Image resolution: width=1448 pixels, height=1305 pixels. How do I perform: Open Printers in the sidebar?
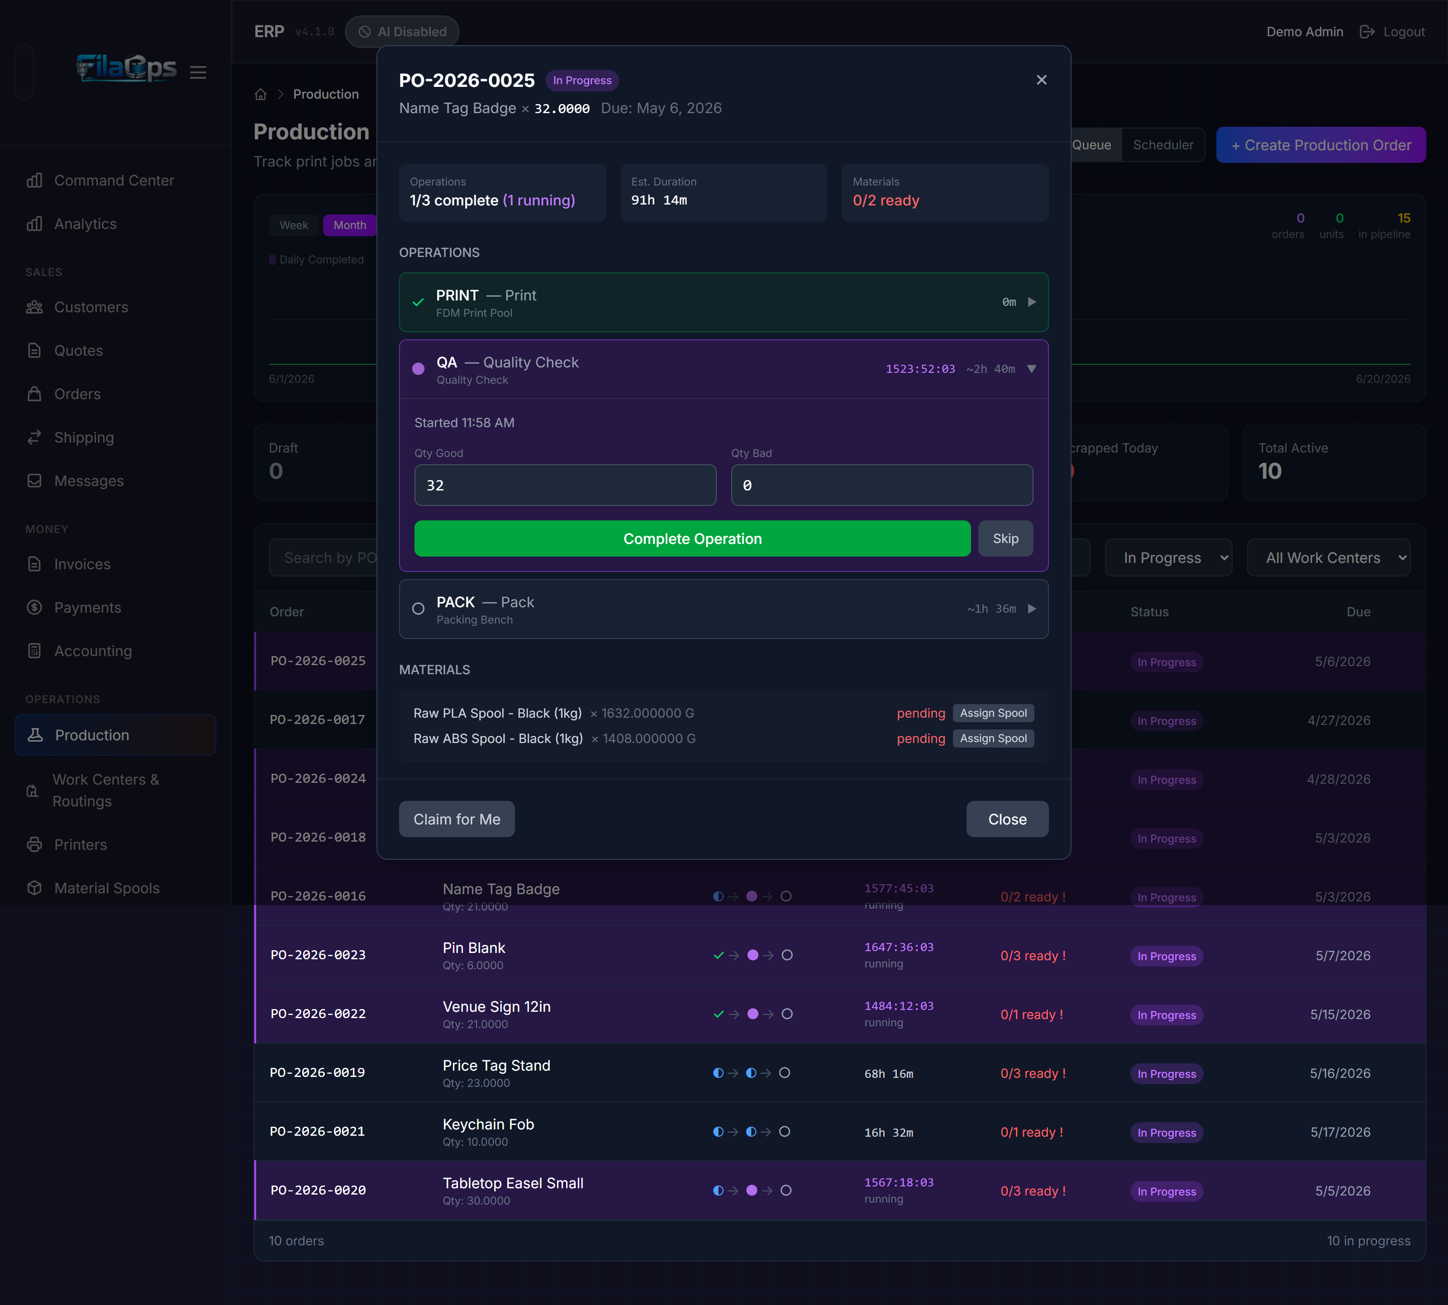click(115, 845)
